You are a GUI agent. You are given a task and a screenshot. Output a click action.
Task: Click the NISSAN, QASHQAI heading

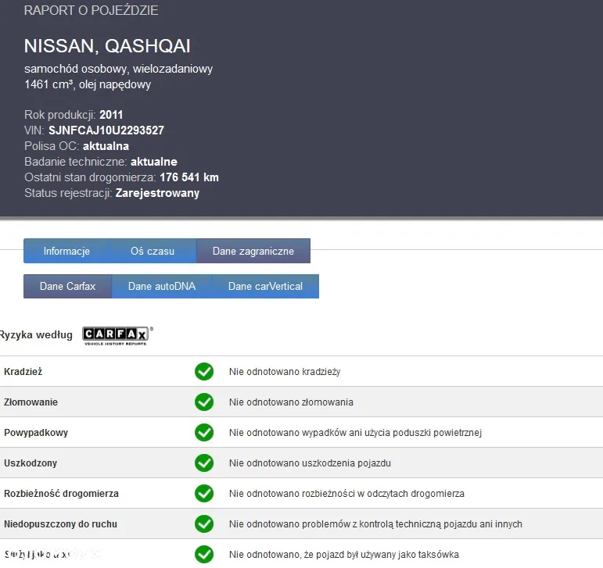107,45
